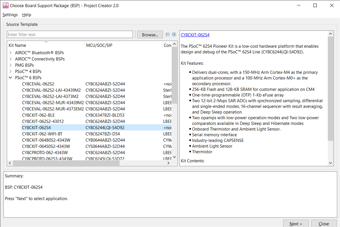Click kit list vertical scrollbar up arrow
The image size is (340, 227).
click(174, 44)
